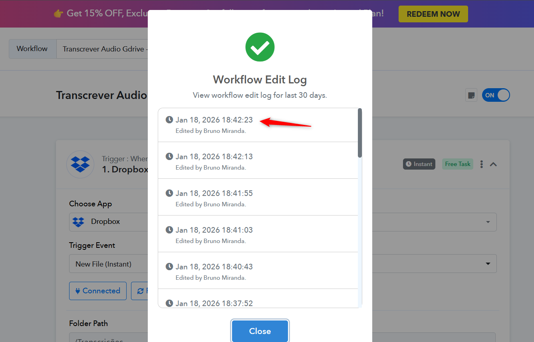Click the small Dropbox icon in Choose App
The height and width of the screenshot is (342, 534).
[79, 222]
